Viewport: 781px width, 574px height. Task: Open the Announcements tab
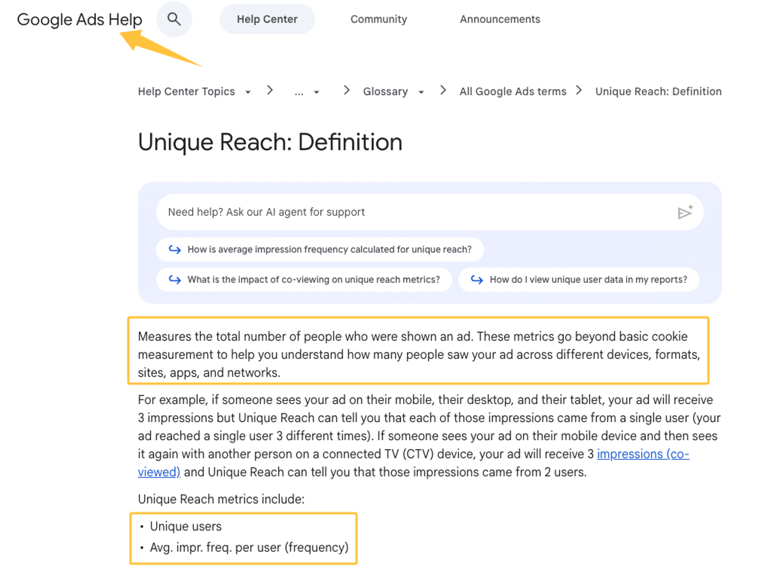(500, 19)
